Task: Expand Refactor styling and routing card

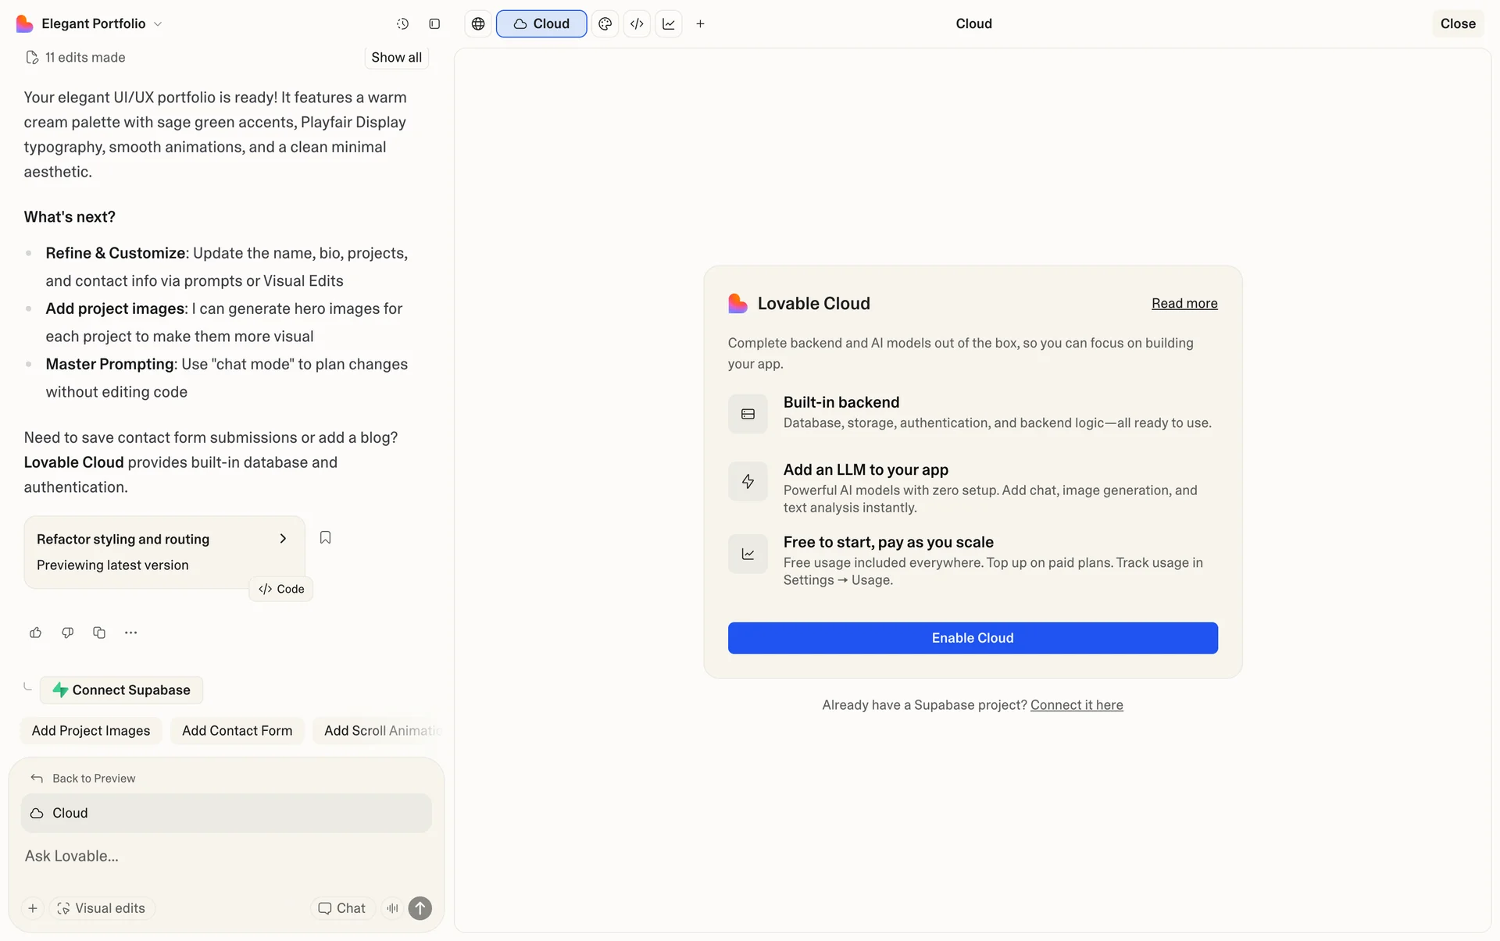Action: [283, 539]
